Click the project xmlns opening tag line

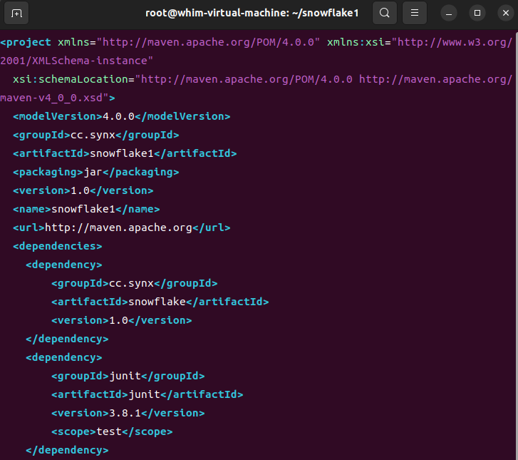[257, 42]
